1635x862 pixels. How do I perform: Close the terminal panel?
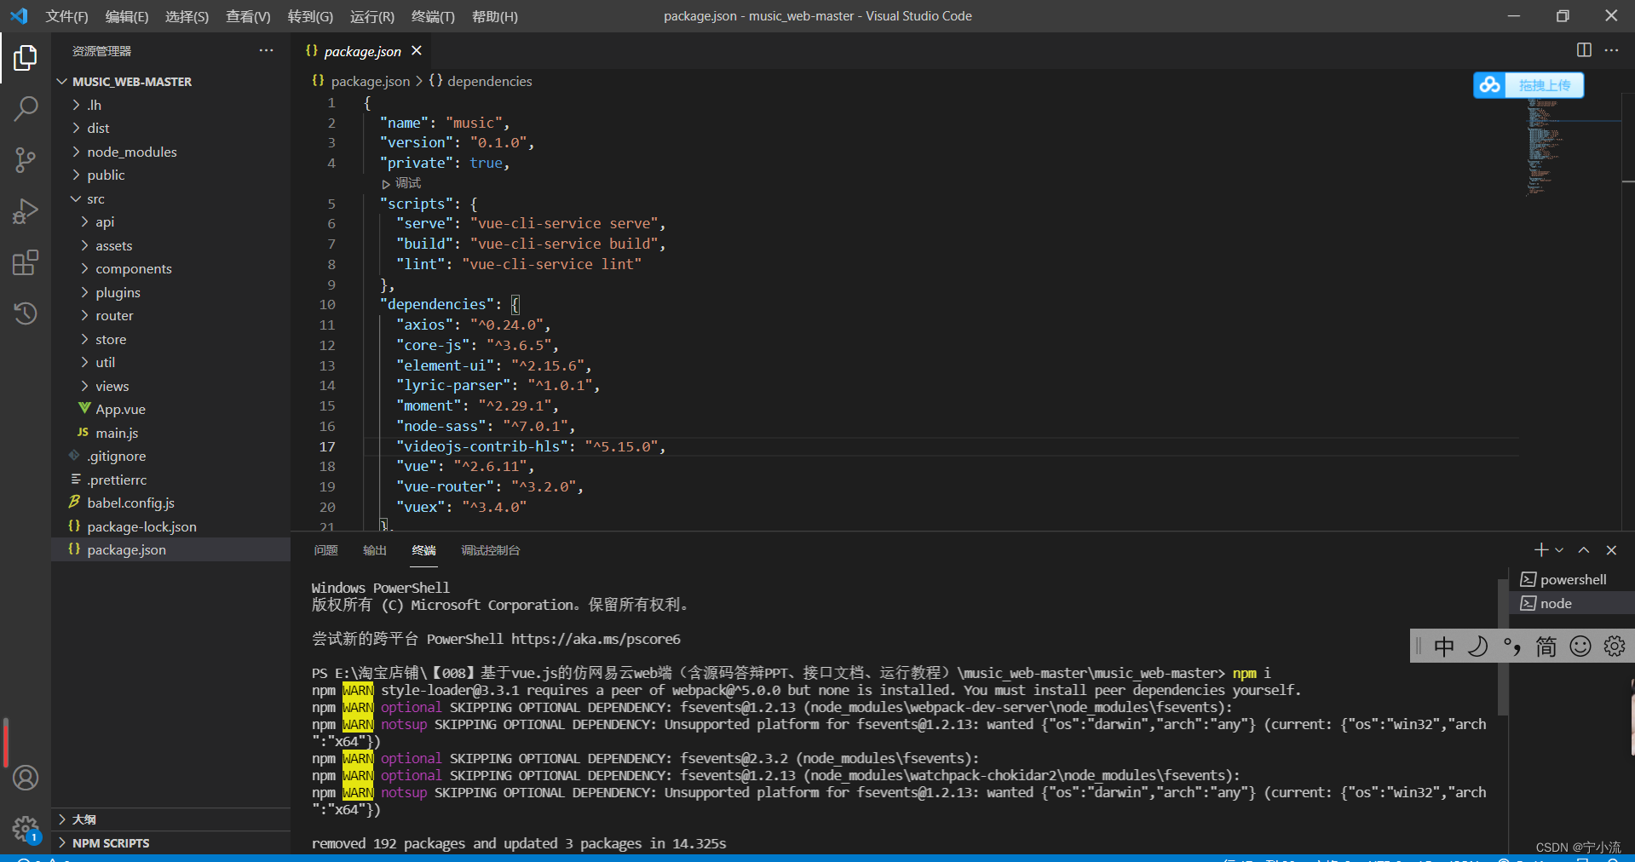(1611, 550)
